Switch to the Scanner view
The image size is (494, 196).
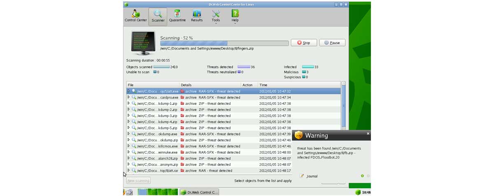[158, 16]
